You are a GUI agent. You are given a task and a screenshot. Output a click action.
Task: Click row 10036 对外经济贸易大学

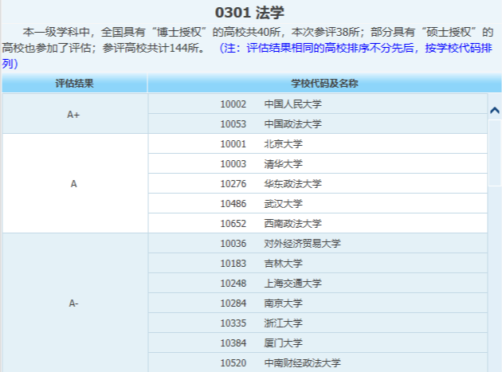318,243
